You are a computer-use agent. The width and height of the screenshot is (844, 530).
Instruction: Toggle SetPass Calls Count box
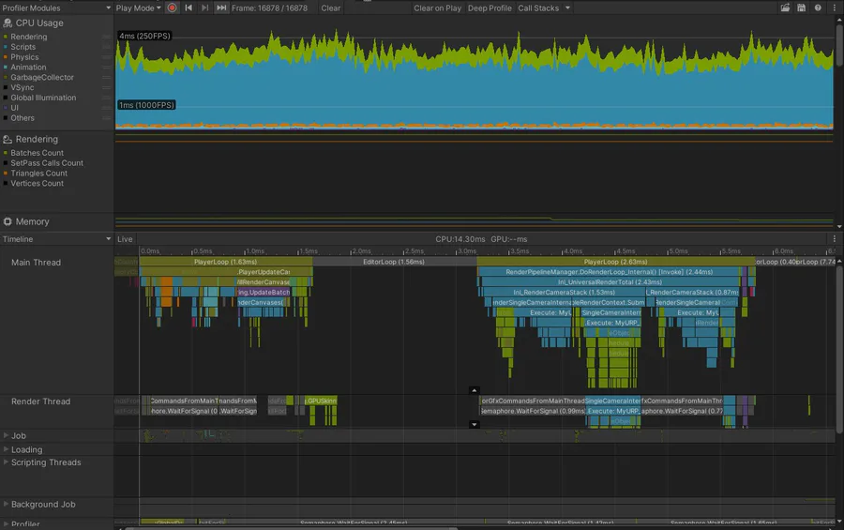click(x=6, y=162)
